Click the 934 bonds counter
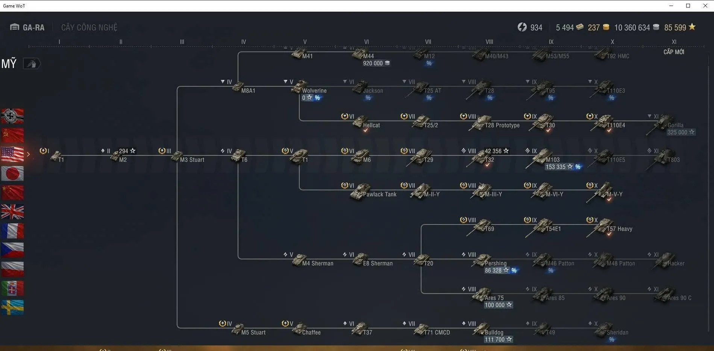714x351 pixels. tap(530, 27)
